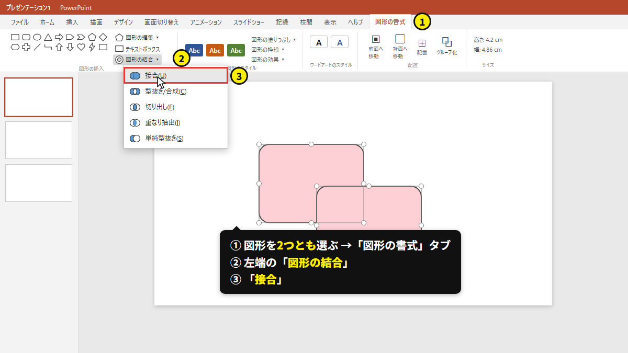Open the ファイル tab

(20, 22)
